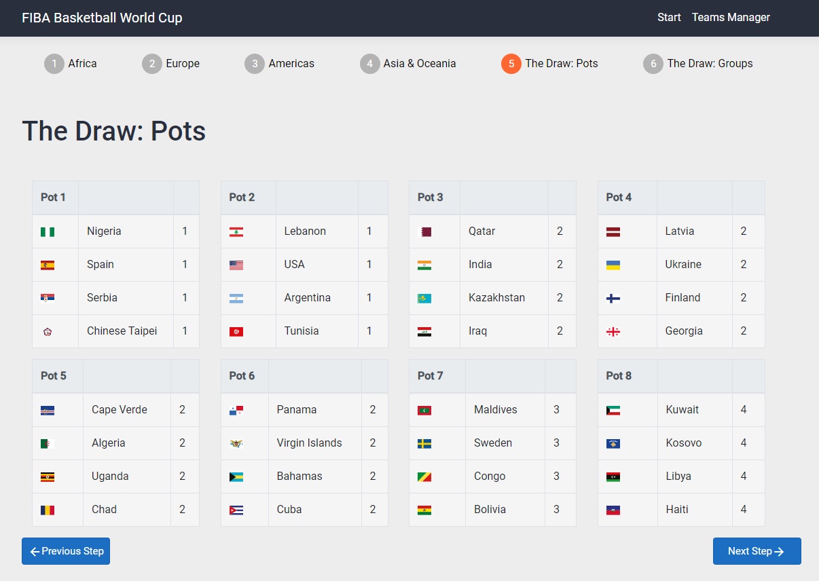This screenshot has width=819, height=581.
Task: Click the Congo flag icon
Action: tap(424, 476)
